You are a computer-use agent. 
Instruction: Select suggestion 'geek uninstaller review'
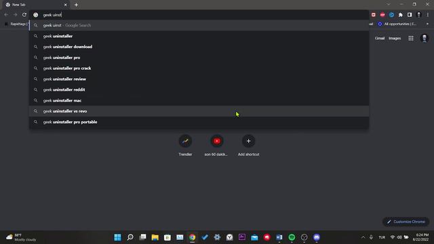(x=199, y=79)
